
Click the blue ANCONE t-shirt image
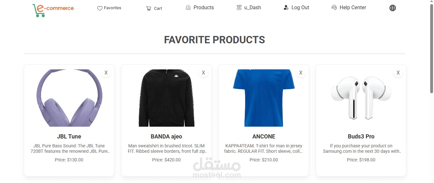[264, 98]
